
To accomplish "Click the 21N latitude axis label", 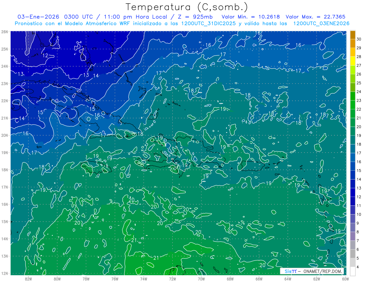I will (x=5, y=118).
